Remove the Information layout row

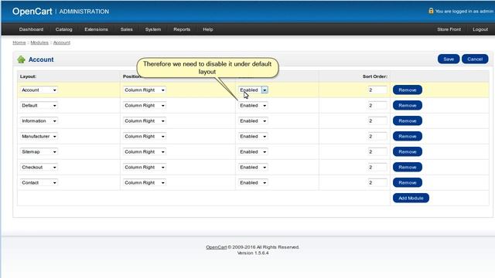[x=408, y=120]
